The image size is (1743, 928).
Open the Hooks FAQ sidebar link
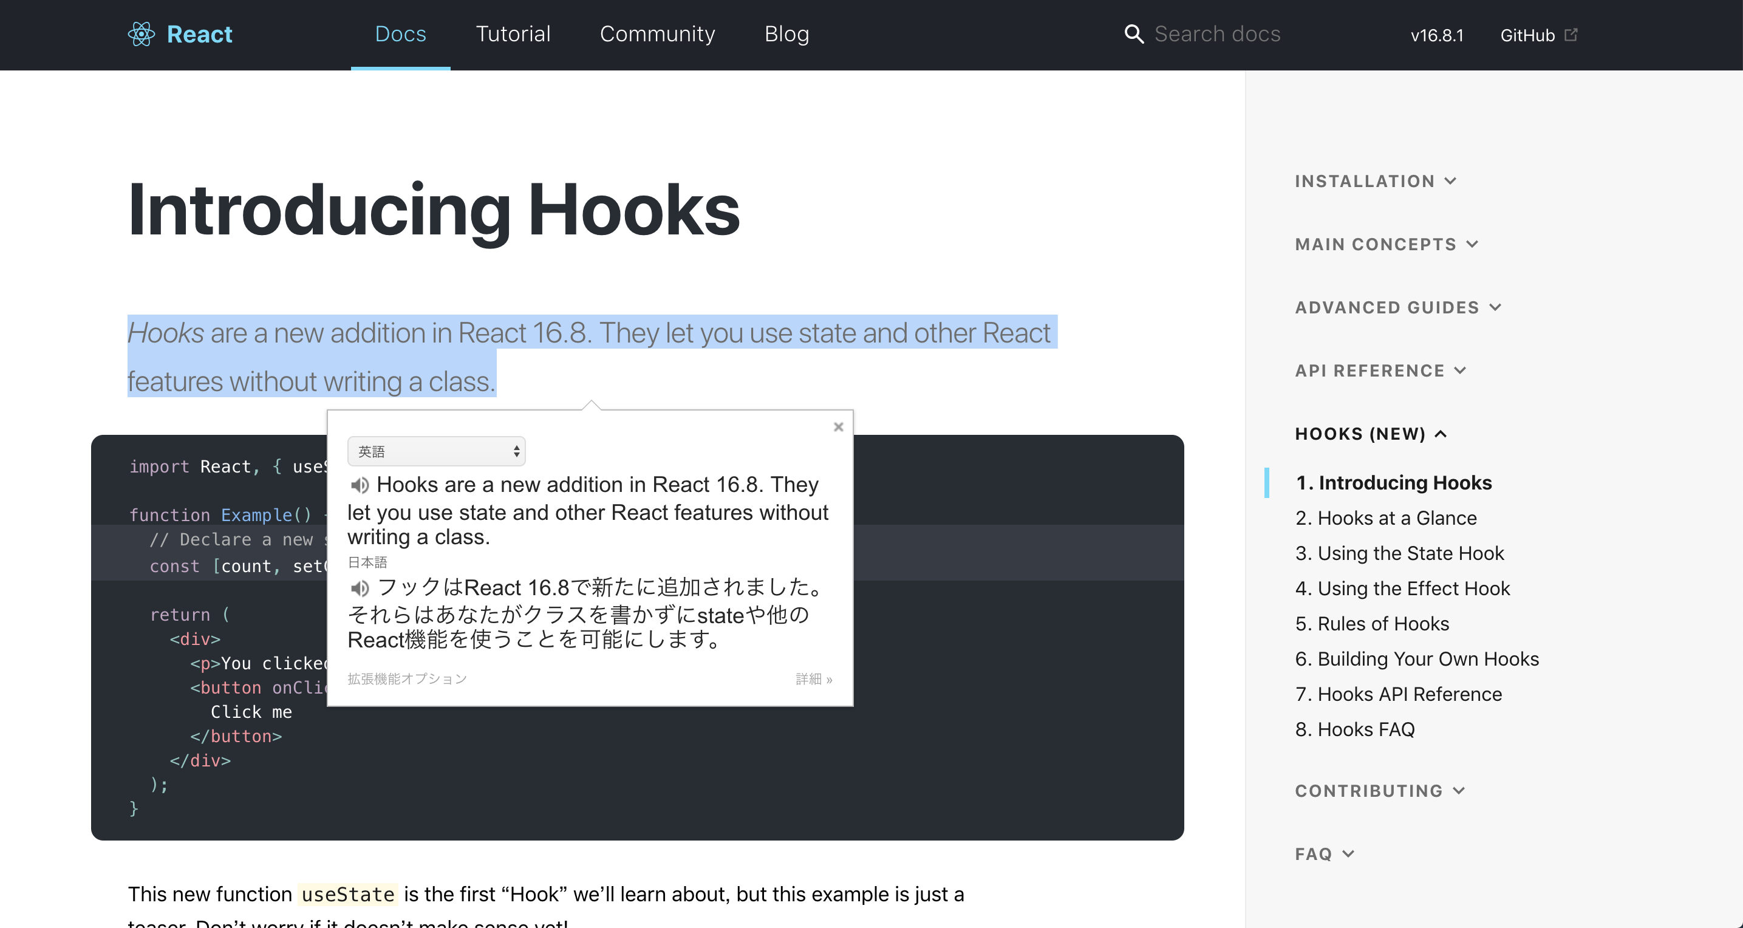click(x=1354, y=729)
